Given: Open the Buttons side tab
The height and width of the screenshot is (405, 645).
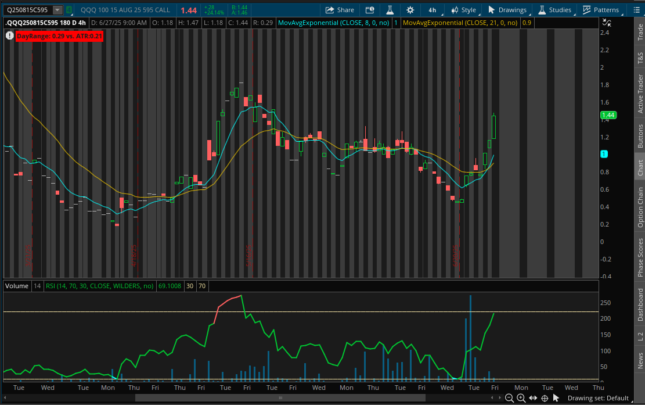Looking at the screenshot, I should click(x=640, y=136).
